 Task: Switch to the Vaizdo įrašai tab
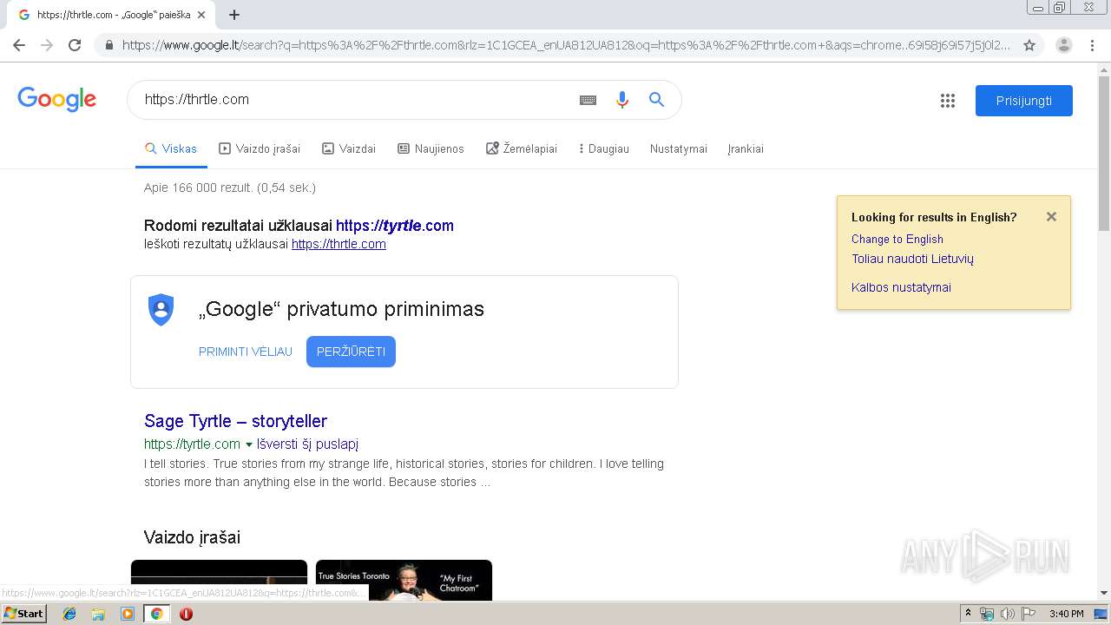coord(260,148)
